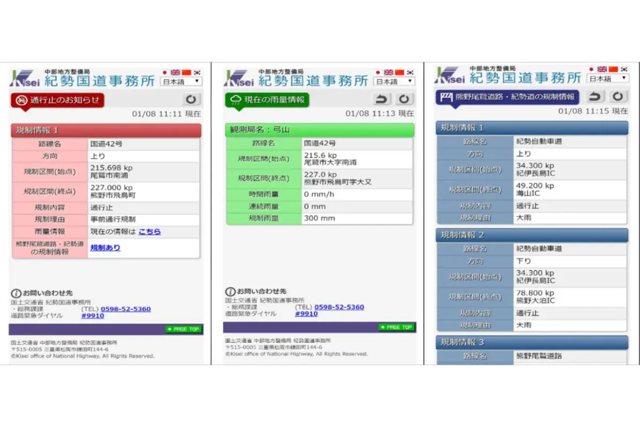
Task: Click back arrow icon on the 現在の雨量情報 panel
Action: tap(382, 99)
